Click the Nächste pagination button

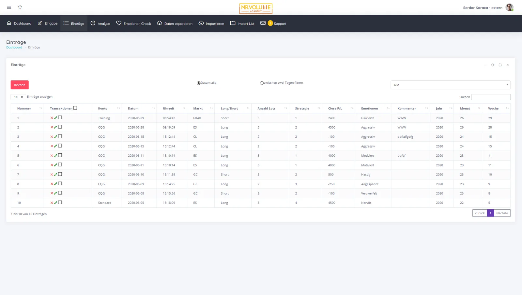pyautogui.click(x=502, y=213)
